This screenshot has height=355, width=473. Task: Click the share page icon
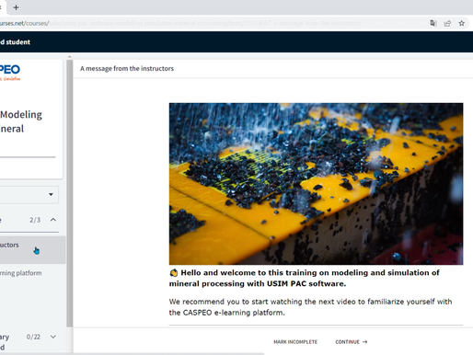[447, 23]
